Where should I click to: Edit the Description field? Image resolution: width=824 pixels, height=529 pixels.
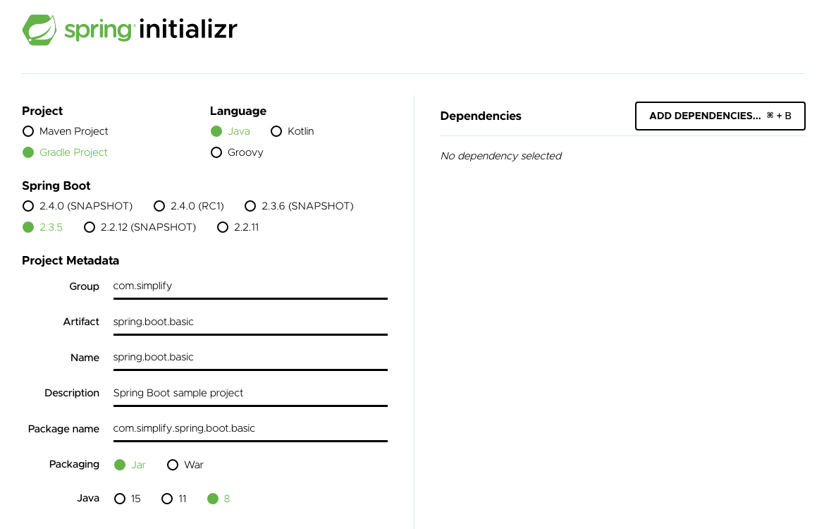[x=250, y=393]
